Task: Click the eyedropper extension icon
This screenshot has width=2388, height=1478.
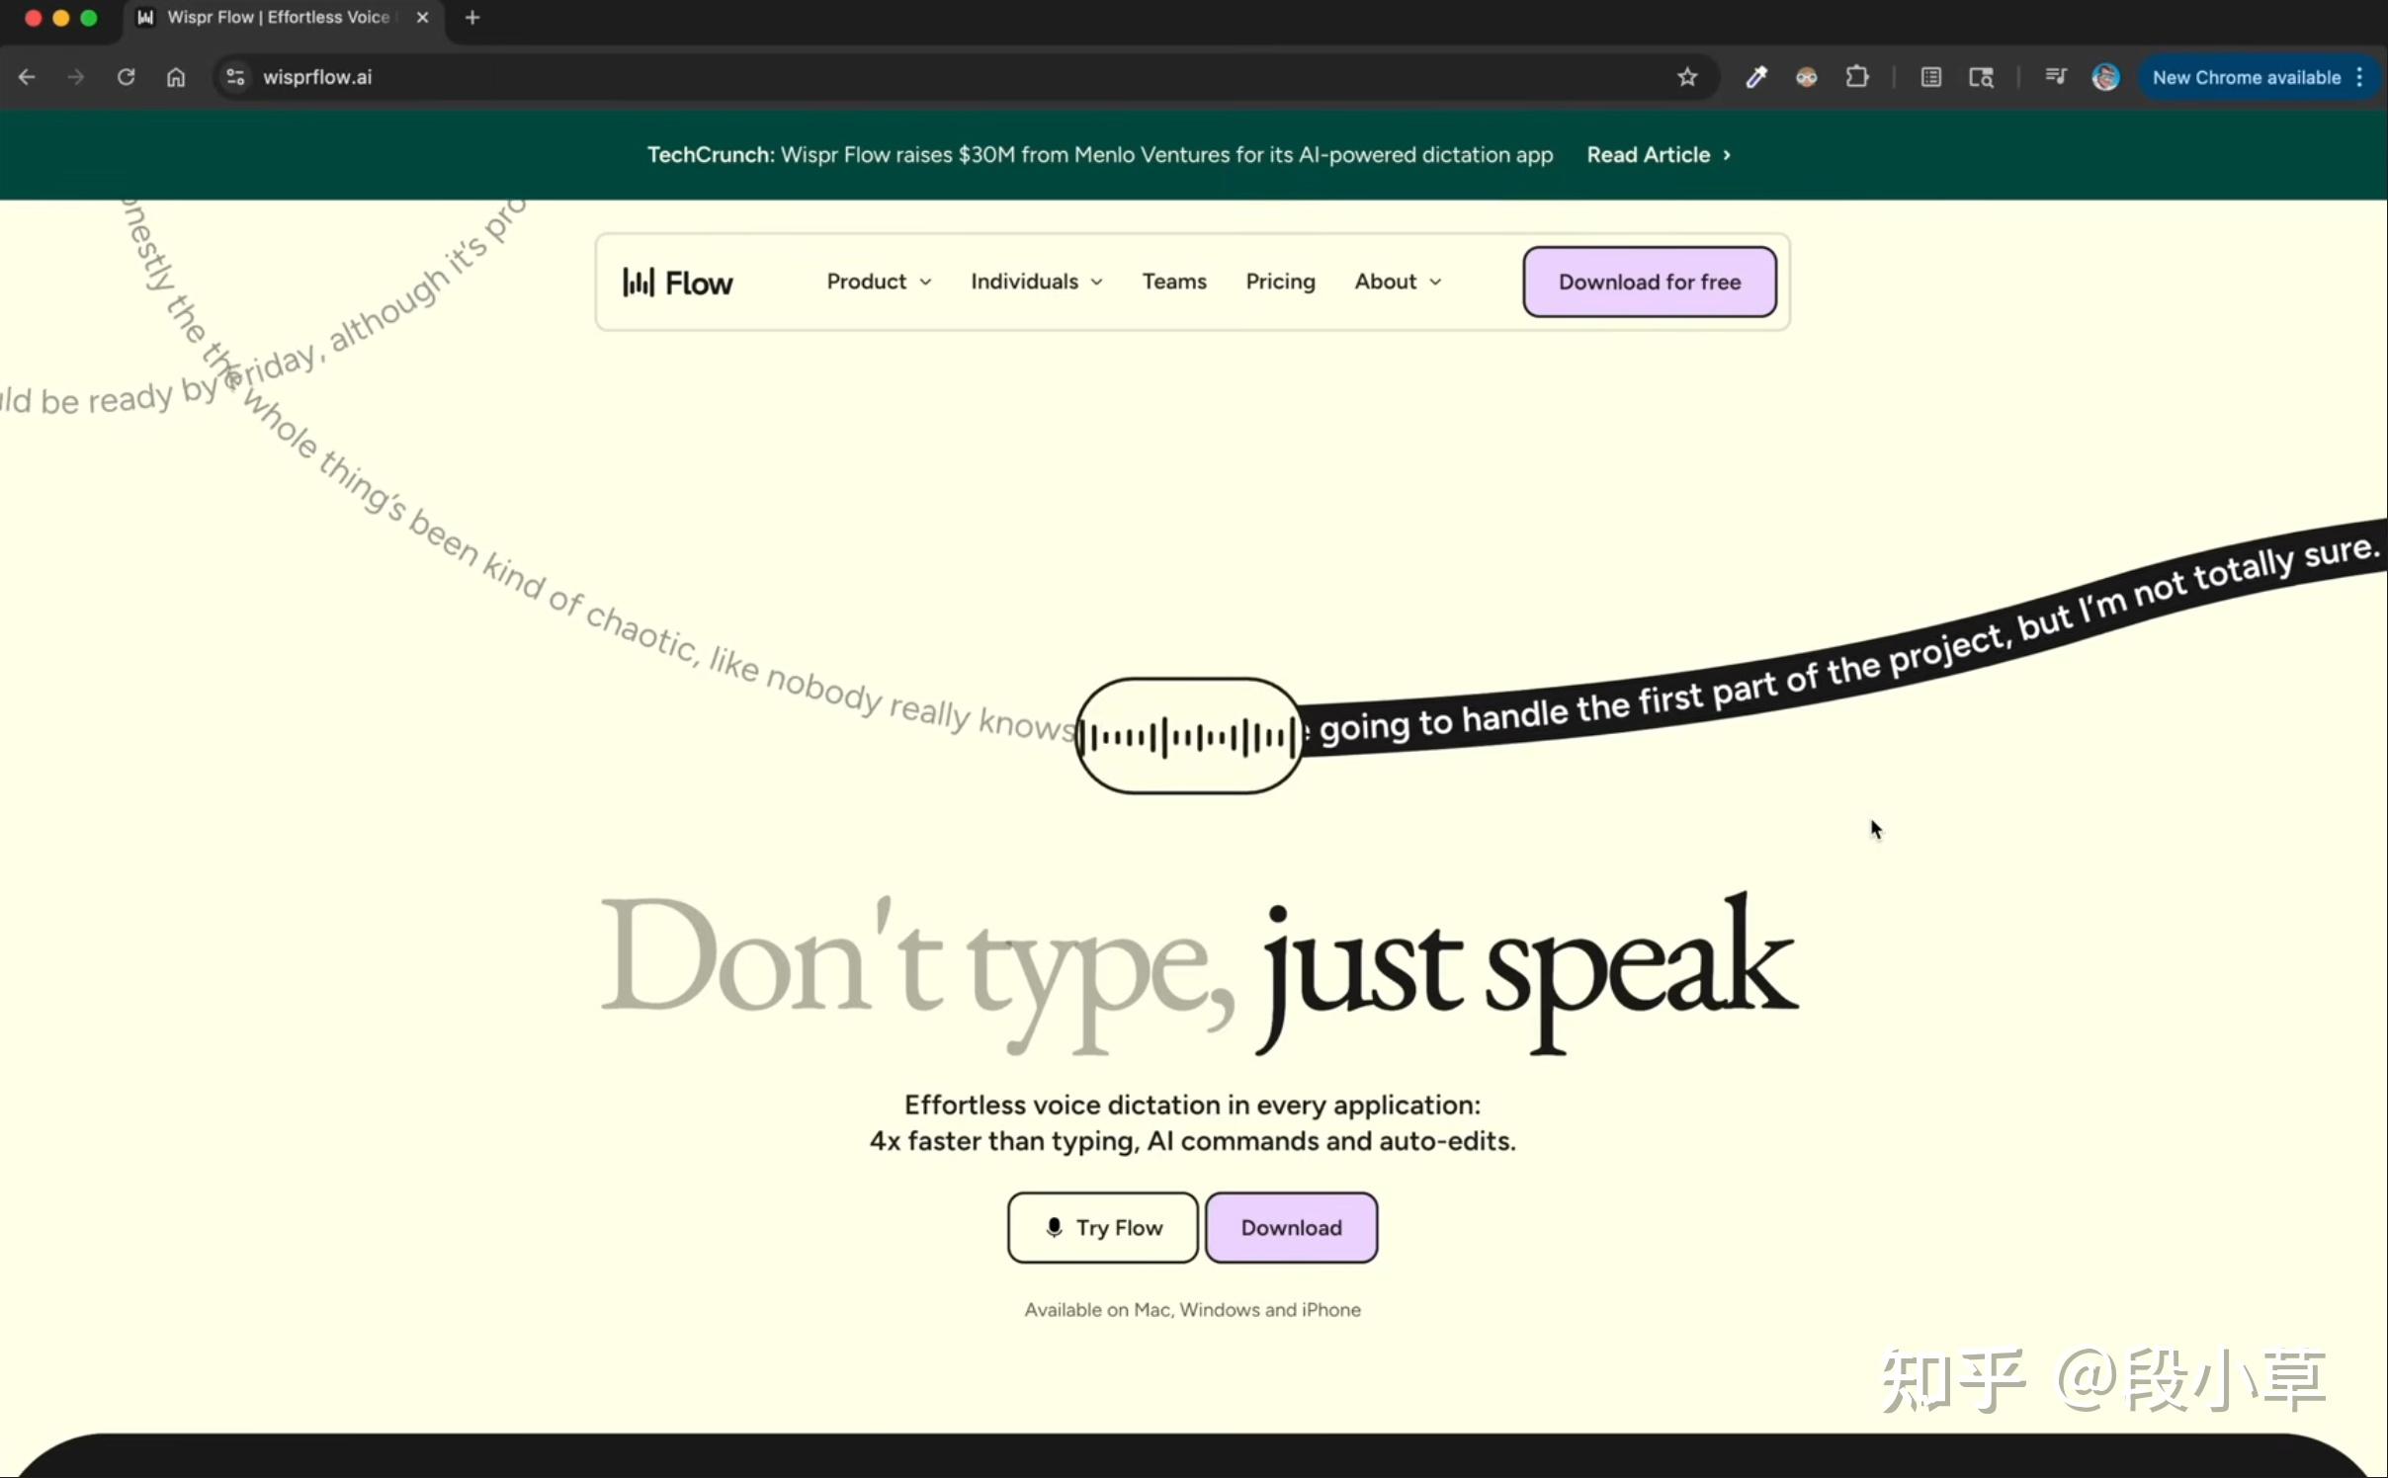Action: 1756,77
